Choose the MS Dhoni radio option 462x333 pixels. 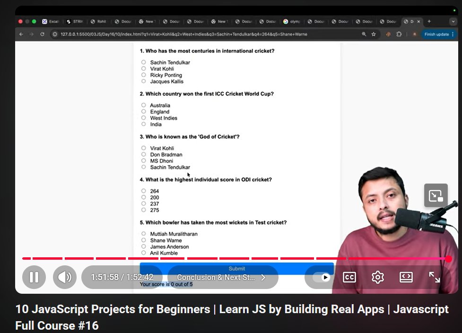[143, 161]
